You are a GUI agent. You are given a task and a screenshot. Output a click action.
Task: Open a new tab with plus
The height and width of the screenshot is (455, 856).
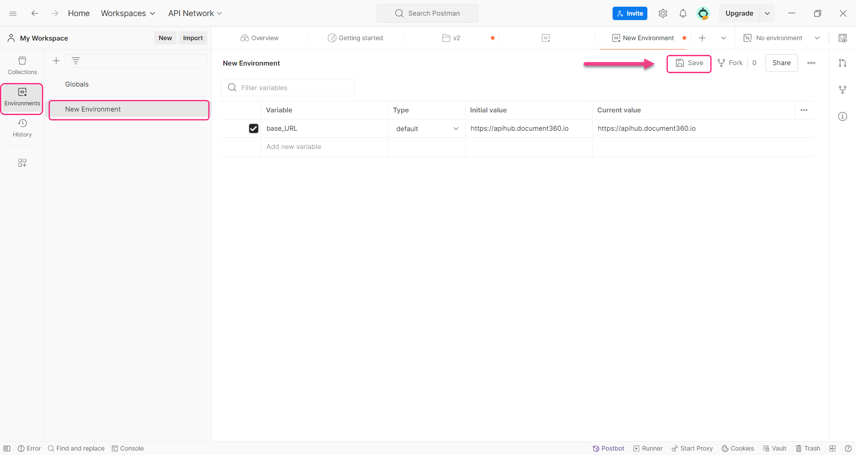702,38
